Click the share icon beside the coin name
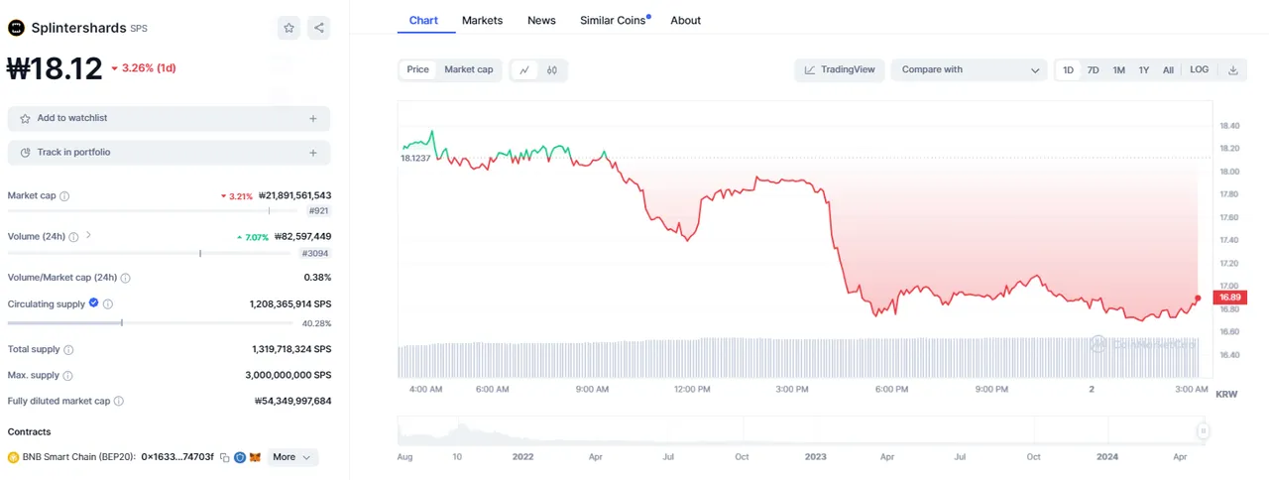 click(318, 28)
